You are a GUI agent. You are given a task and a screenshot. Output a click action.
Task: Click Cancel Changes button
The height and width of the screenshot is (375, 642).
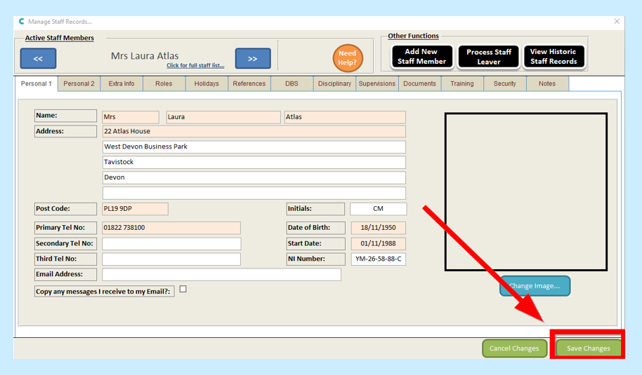[x=514, y=348]
